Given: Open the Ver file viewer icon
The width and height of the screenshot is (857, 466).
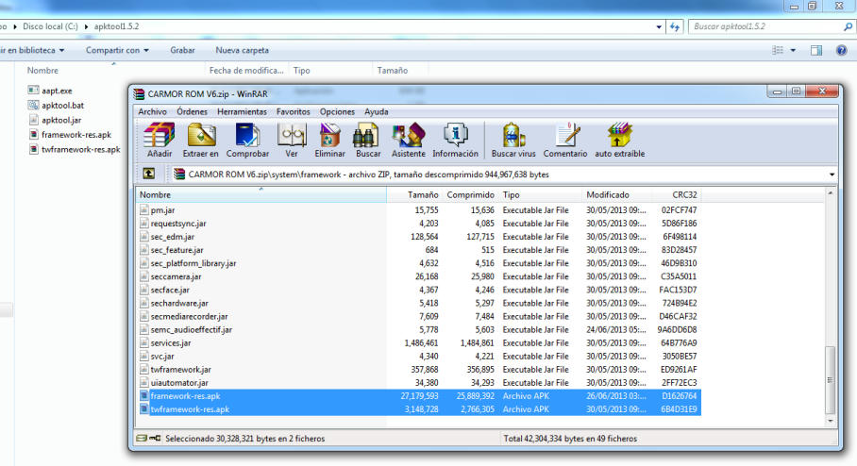Looking at the screenshot, I should [x=292, y=140].
